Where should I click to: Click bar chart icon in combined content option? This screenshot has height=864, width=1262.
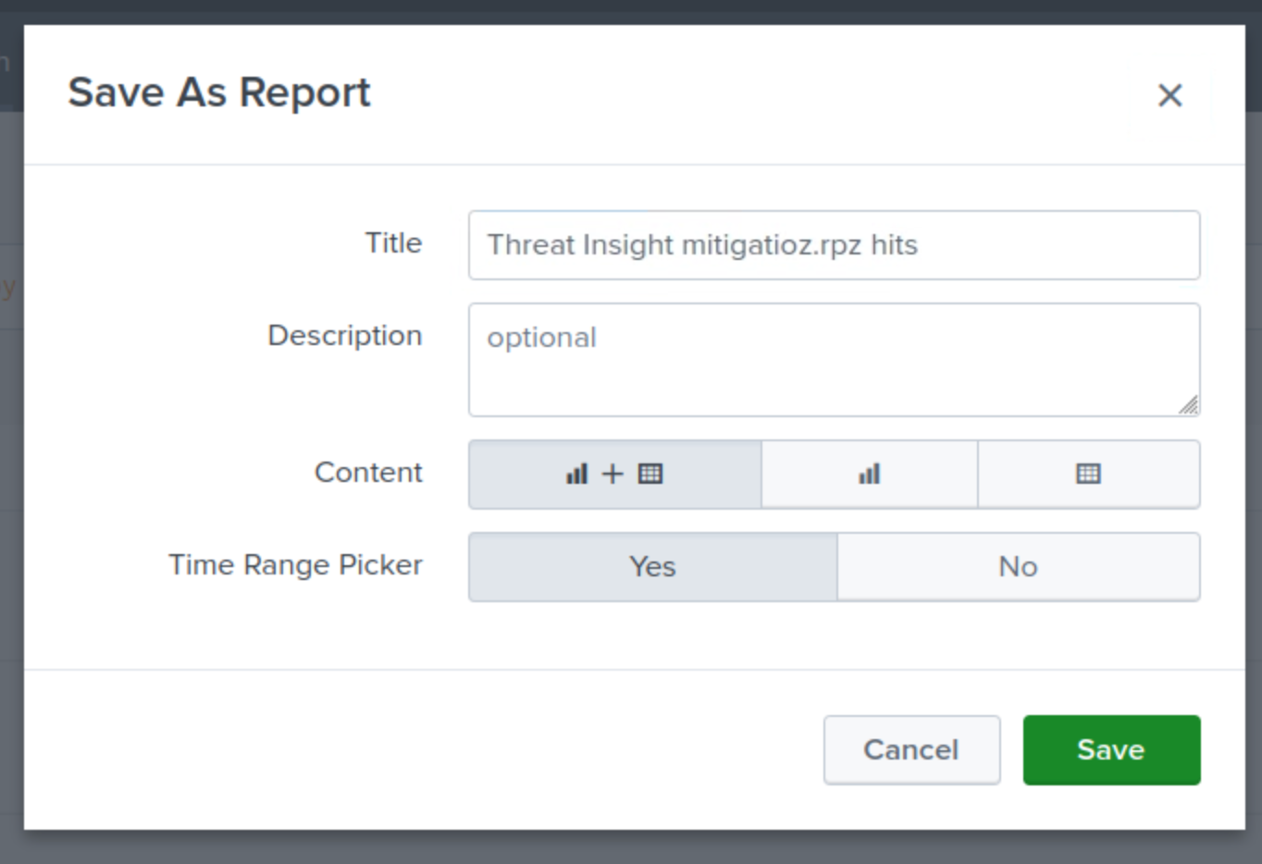576,475
